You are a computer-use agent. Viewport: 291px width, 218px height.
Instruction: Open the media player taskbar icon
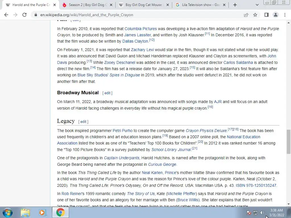pos(42,212)
